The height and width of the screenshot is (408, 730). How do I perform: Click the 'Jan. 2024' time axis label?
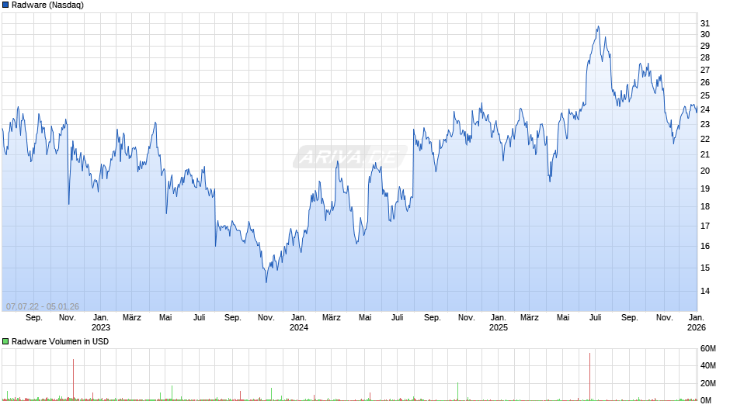click(299, 323)
